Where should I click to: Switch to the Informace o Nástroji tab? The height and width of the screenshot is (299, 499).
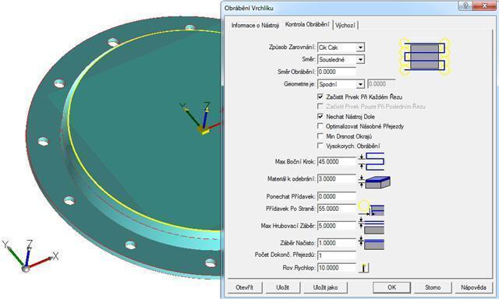pyautogui.click(x=255, y=25)
